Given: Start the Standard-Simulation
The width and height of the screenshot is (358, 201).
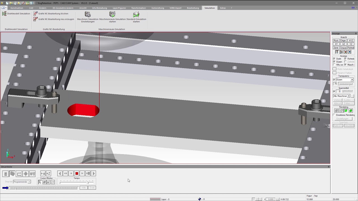Looking at the screenshot, I should [136, 17].
